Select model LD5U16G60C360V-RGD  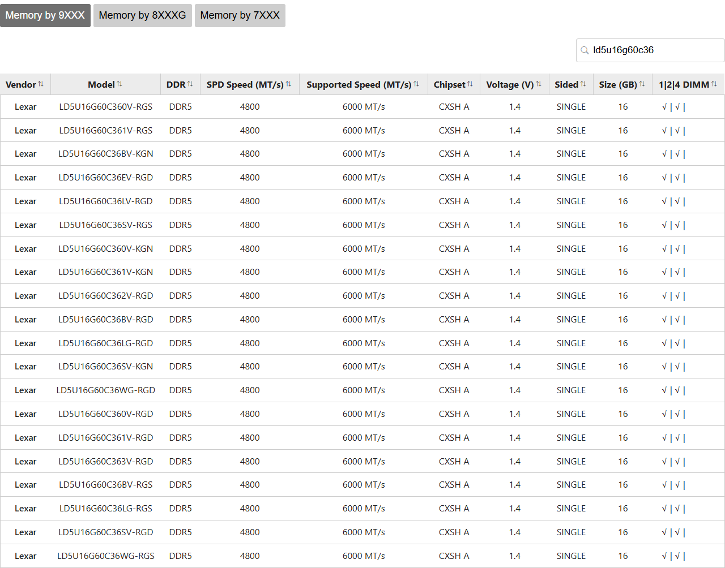coord(106,414)
